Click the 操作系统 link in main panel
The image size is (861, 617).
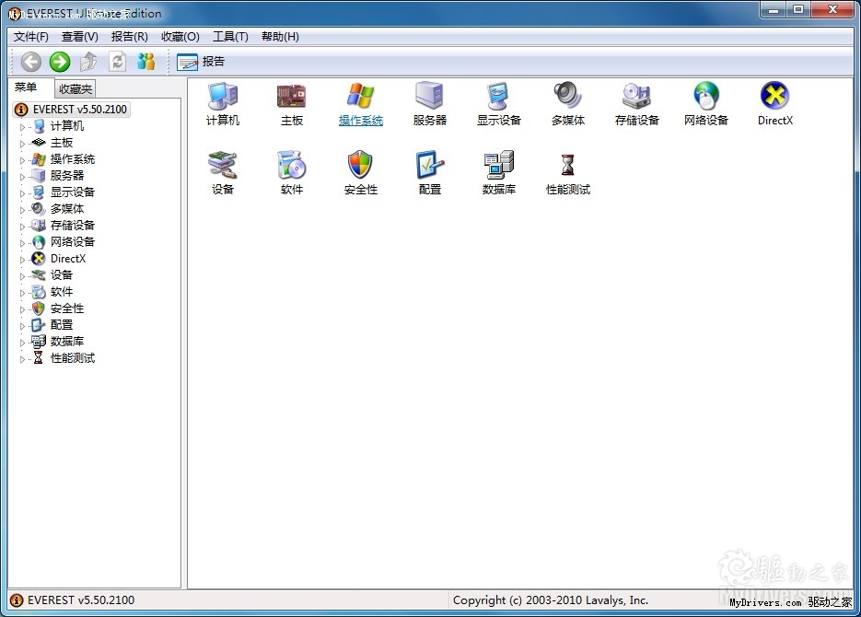(x=360, y=121)
